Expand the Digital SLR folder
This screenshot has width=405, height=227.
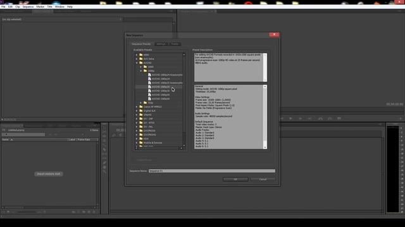point(137,111)
